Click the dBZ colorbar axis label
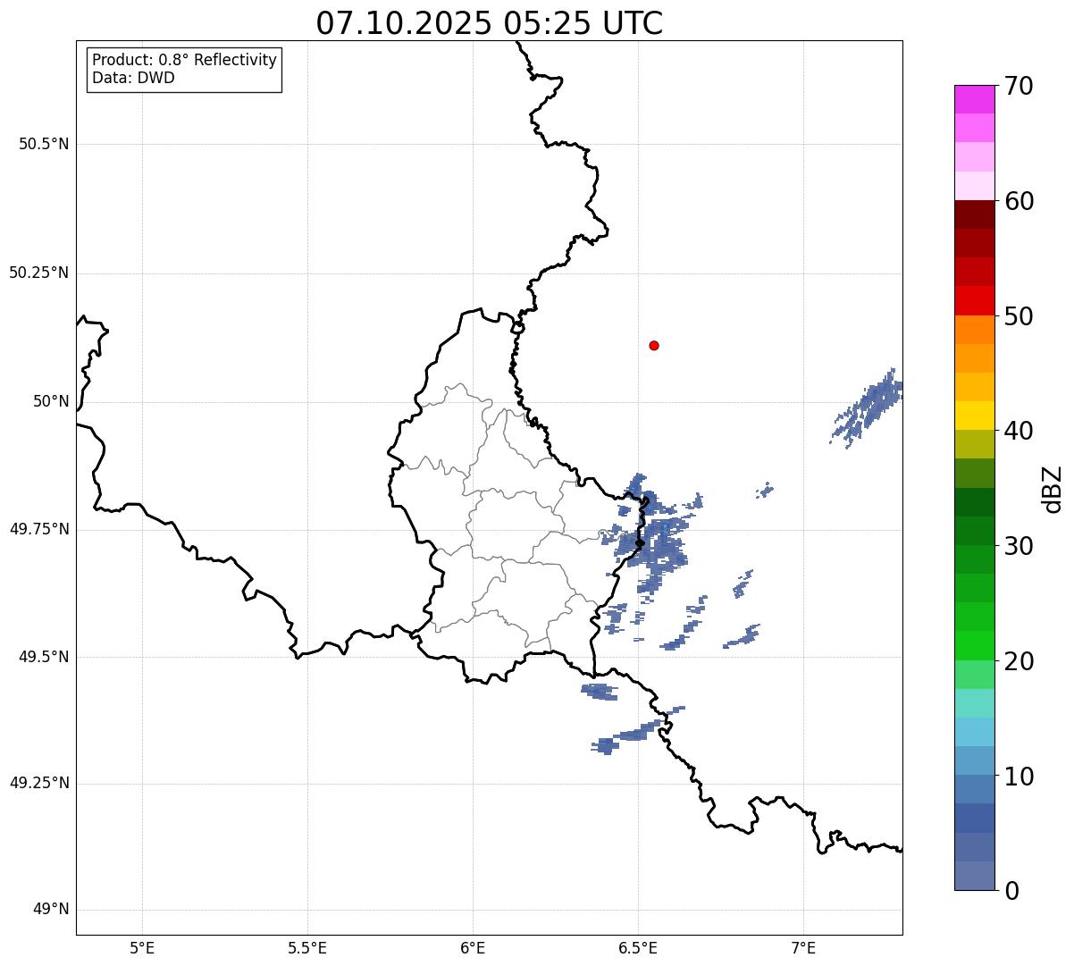The image size is (1074, 966). click(1053, 489)
